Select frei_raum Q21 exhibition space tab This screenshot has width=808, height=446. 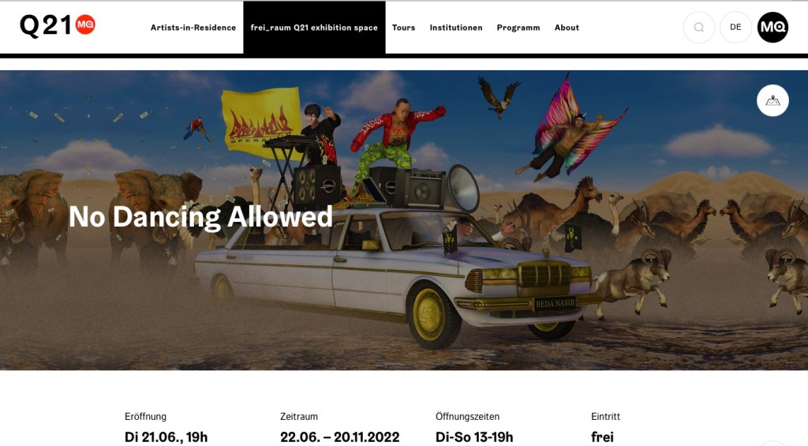click(314, 28)
